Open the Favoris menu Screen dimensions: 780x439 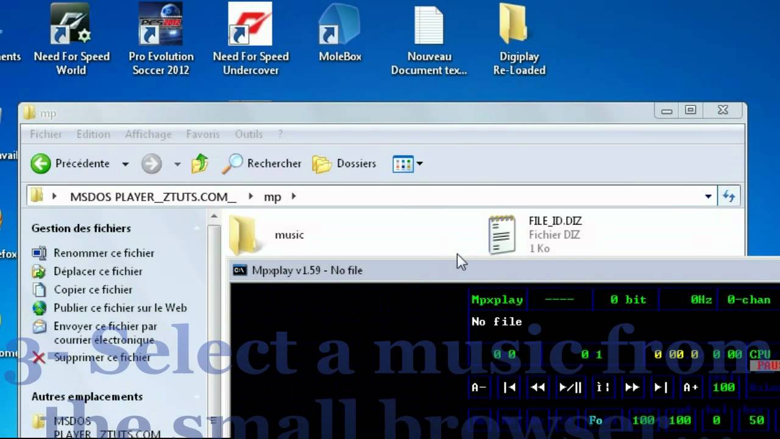[203, 134]
